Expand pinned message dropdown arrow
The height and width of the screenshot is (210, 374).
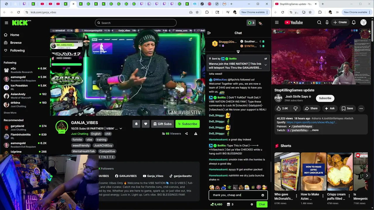pyautogui.click(x=266, y=65)
